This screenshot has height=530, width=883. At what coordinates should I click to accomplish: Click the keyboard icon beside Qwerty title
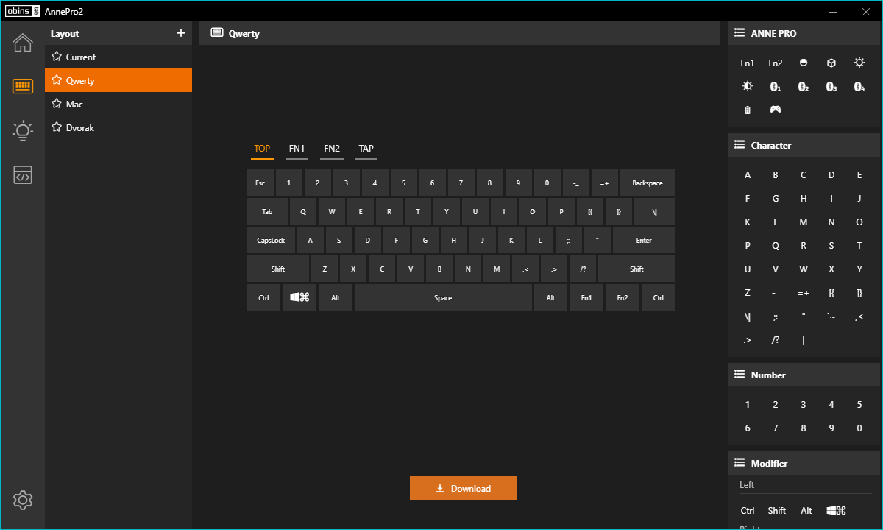tap(217, 33)
